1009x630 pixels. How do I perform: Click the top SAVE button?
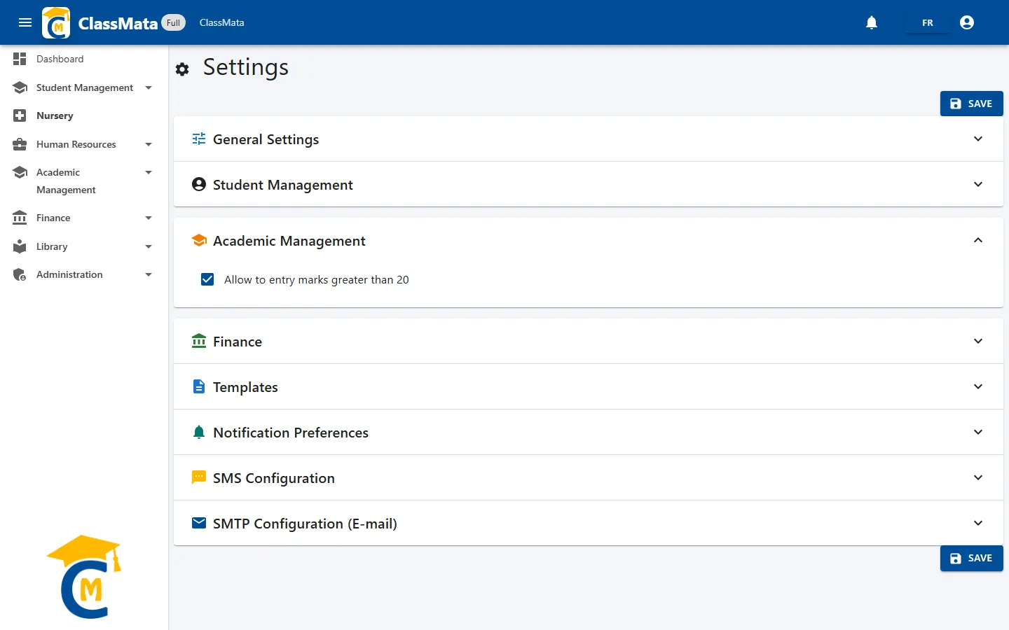(971, 104)
